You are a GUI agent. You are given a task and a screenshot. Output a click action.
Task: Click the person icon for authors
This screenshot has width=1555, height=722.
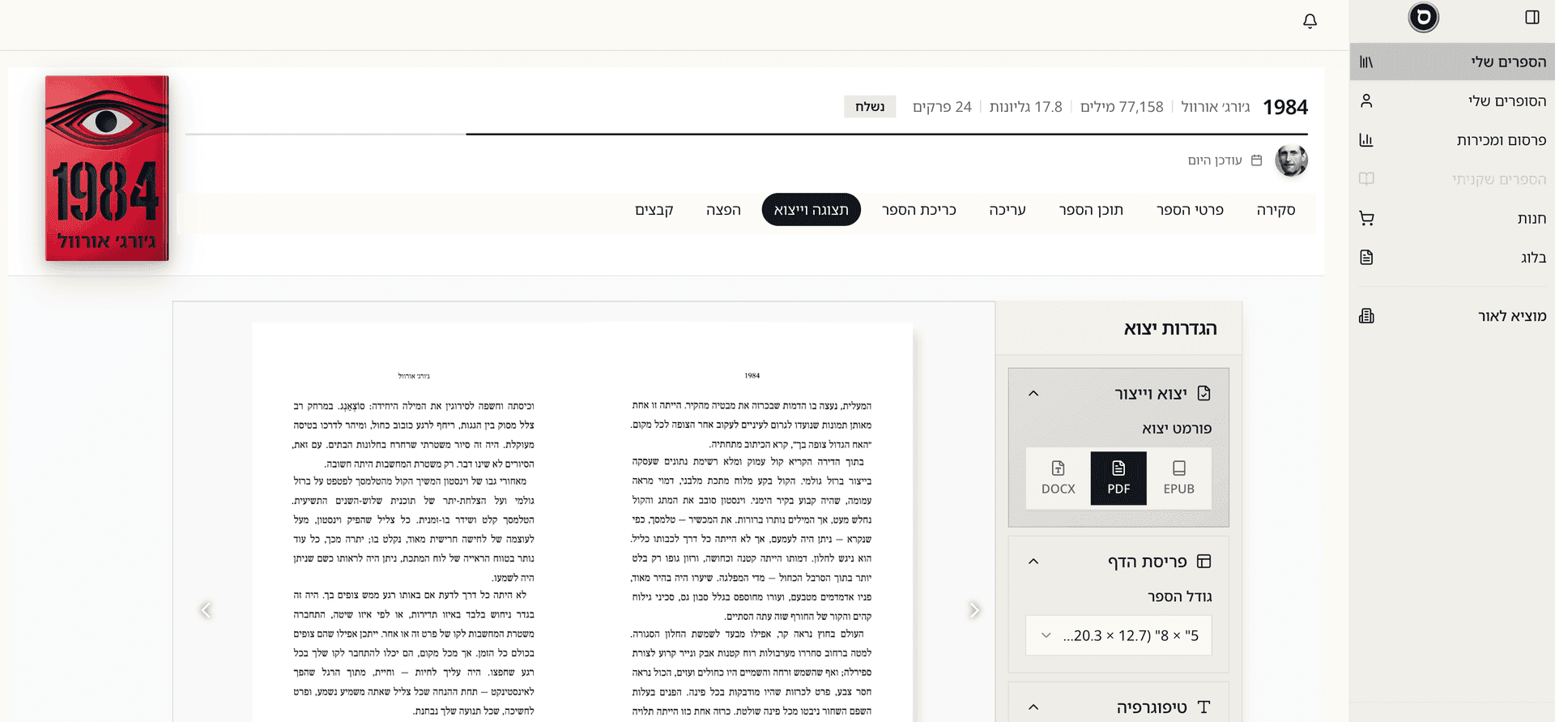[x=1366, y=100]
